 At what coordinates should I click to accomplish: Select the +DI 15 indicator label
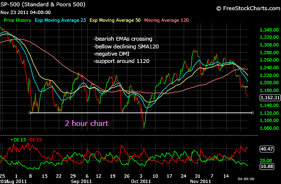tap(18, 140)
